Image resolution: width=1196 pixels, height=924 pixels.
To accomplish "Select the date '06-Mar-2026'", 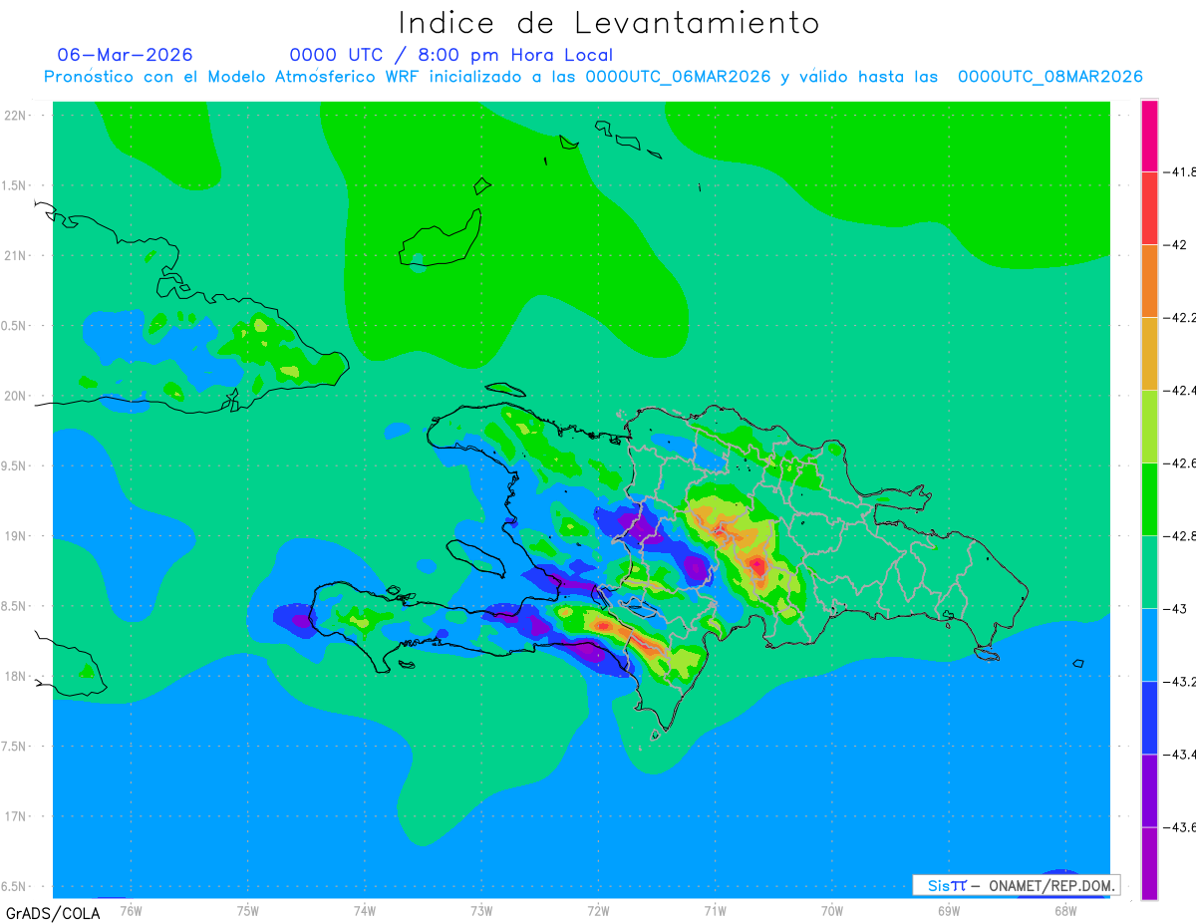I will click(126, 55).
